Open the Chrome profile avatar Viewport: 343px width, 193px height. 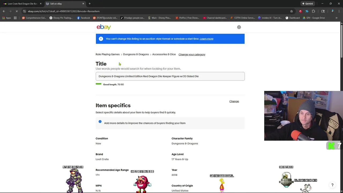tap(333, 11)
